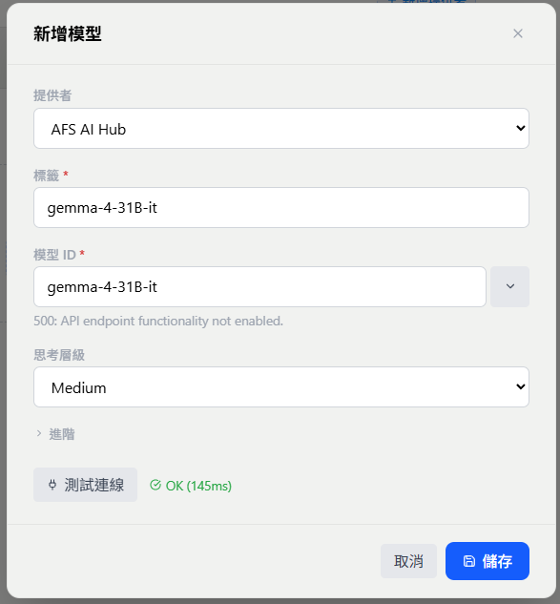560x604 pixels.
Task: Close the 新增模型 dialog with the X icon
Action: point(518,33)
